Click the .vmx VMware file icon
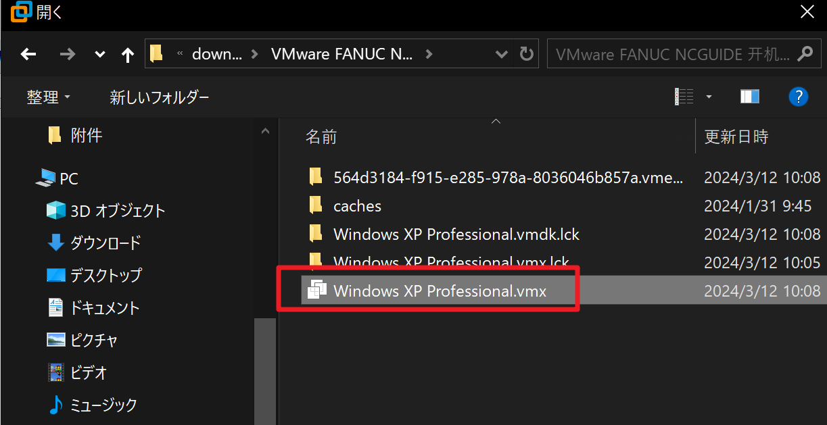Screen dimensions: 827x425 [x=316, y=290]
